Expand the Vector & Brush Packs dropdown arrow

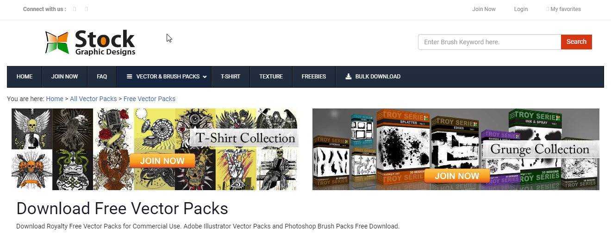point(205,77)
